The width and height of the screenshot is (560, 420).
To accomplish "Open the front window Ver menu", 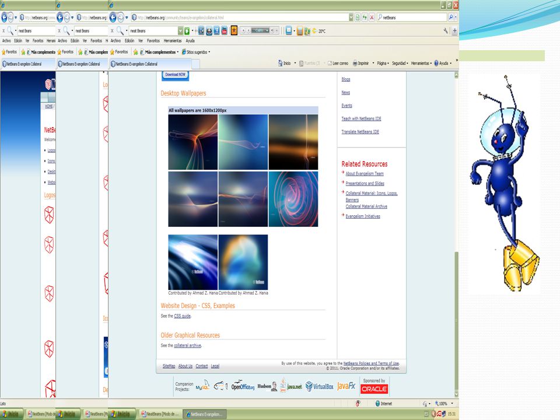I will pos(141,41).
